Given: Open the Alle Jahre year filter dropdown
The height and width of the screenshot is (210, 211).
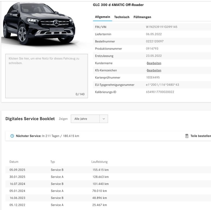Looking at the screenshot, I should [89, 119].
